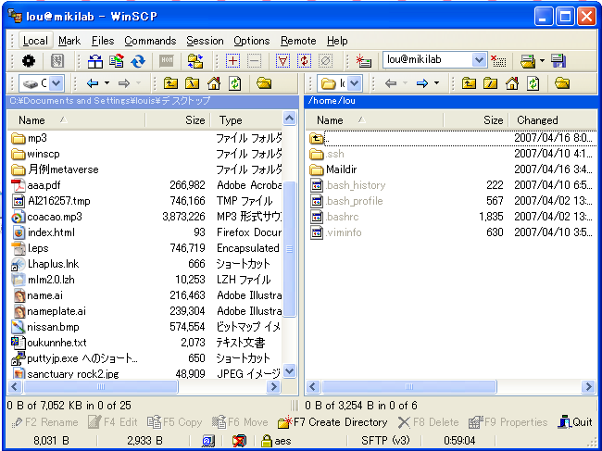Screen dimensions: 602x451
Task: Open the local drive C dropdown
Action: (56, 83)
